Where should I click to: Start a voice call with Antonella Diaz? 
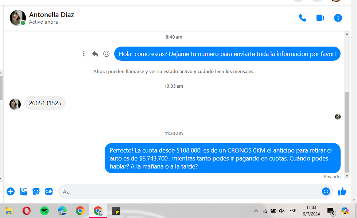tap(302, 18)
